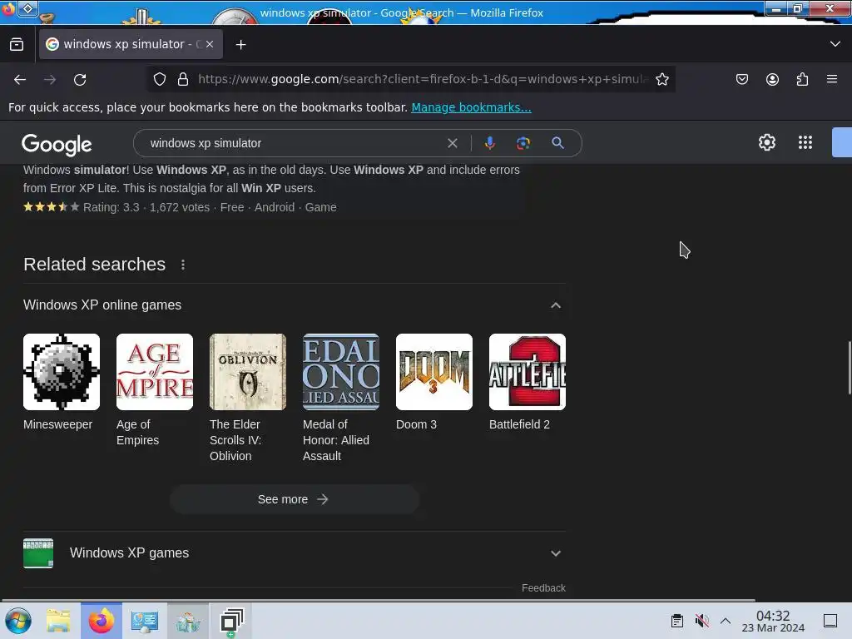Switch to Firefox in the taskbar
The width and height of the screenshot is (852, 639).
click(x=102, y=621)
